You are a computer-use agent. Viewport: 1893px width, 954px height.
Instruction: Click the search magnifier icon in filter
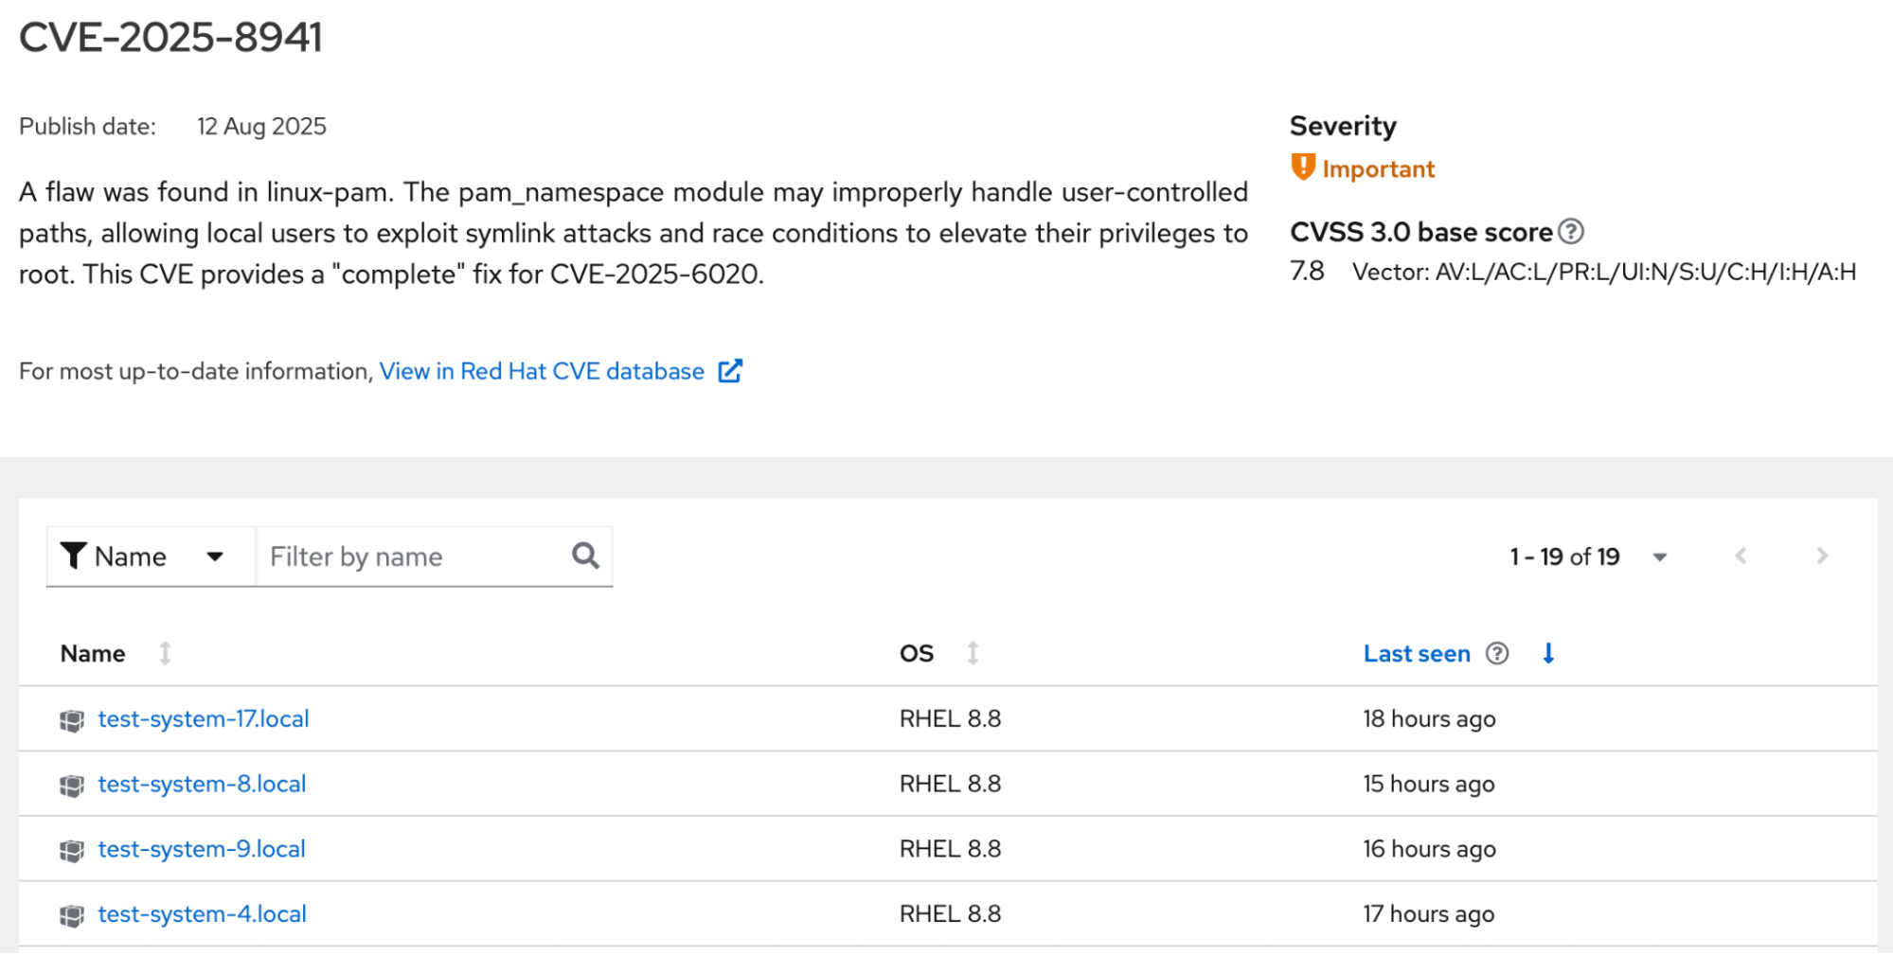tap(586, 556)
